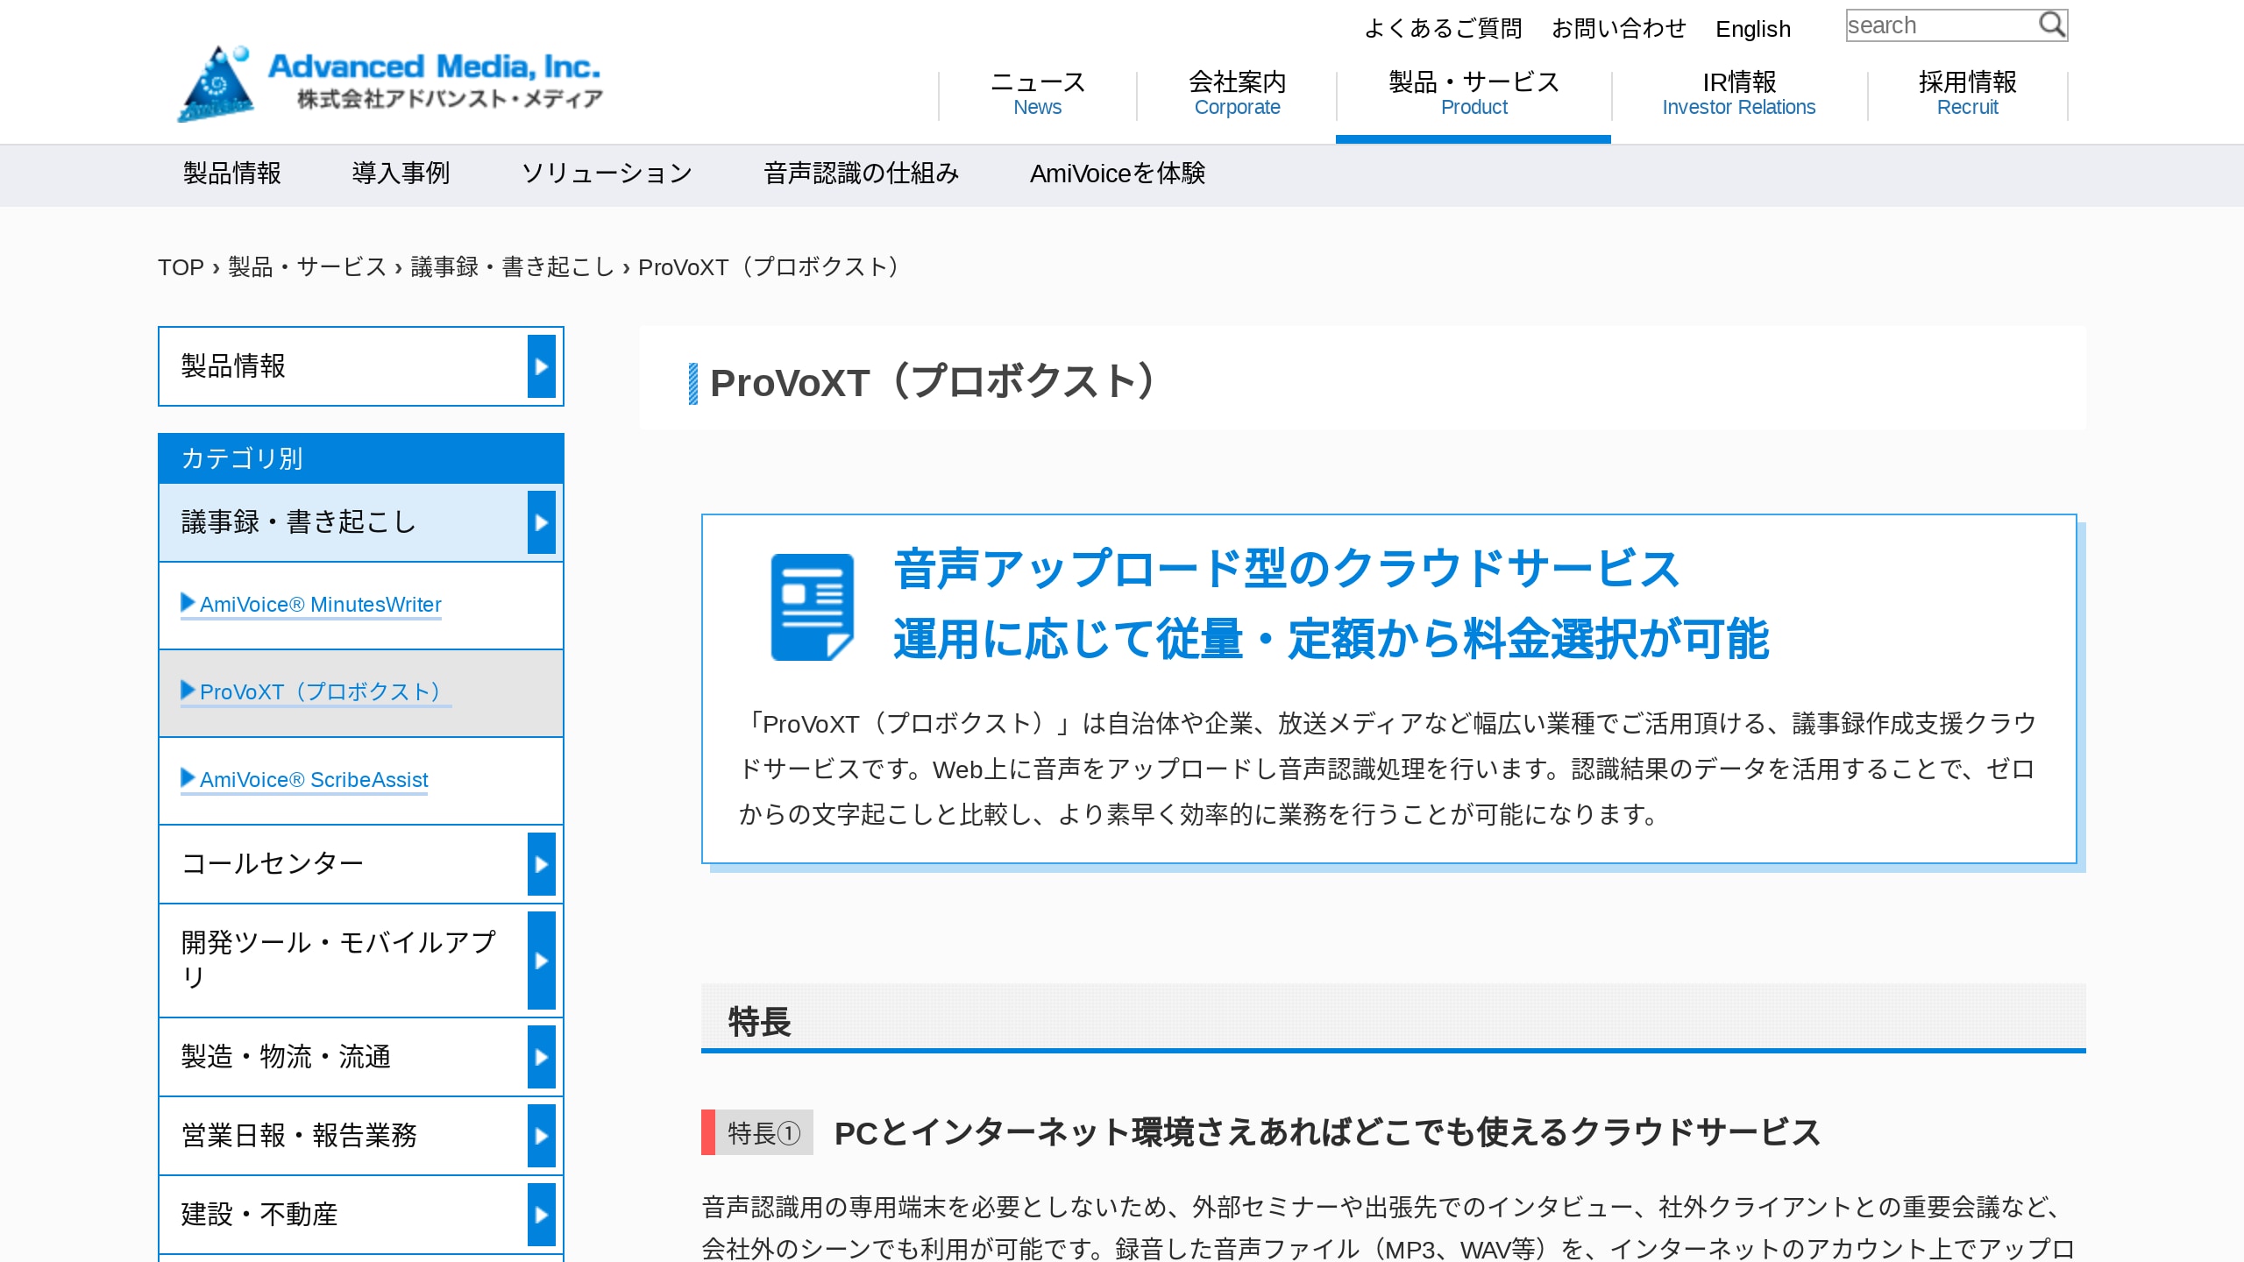Expand the 建設・不動産 category arrow

click(542, 1215)
